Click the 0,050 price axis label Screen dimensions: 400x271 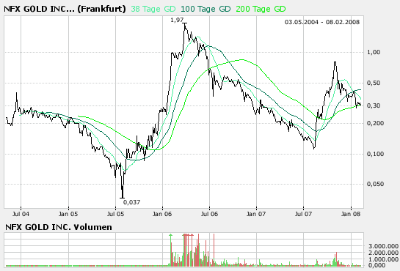[x=375, y=184]
